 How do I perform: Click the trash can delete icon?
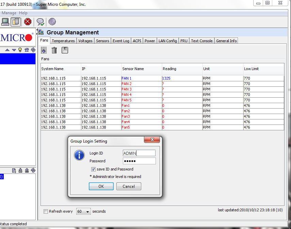pyautogui.click(x=54, y=50)
